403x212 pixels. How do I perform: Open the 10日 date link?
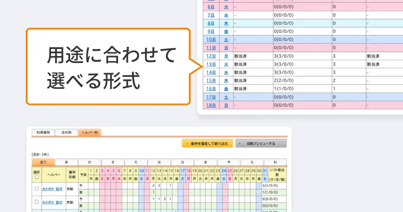tap(211, 39)
